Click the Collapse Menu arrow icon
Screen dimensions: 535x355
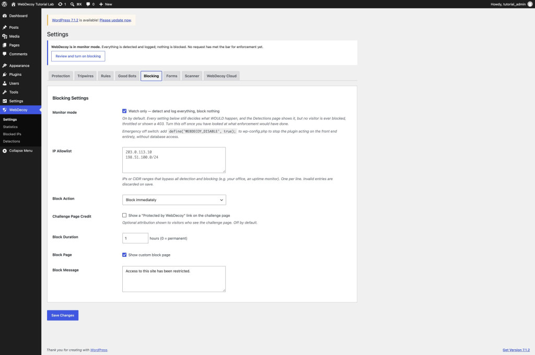pos(5,151)
